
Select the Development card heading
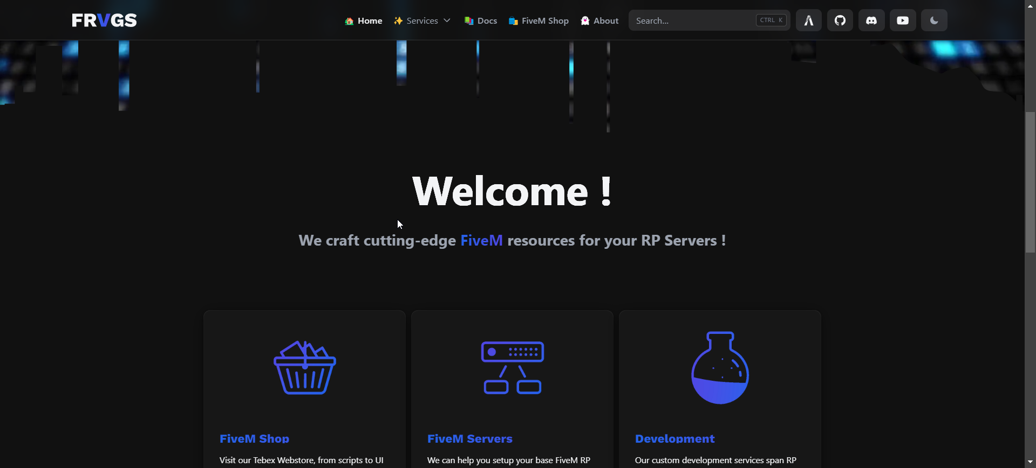click(674, 439)
